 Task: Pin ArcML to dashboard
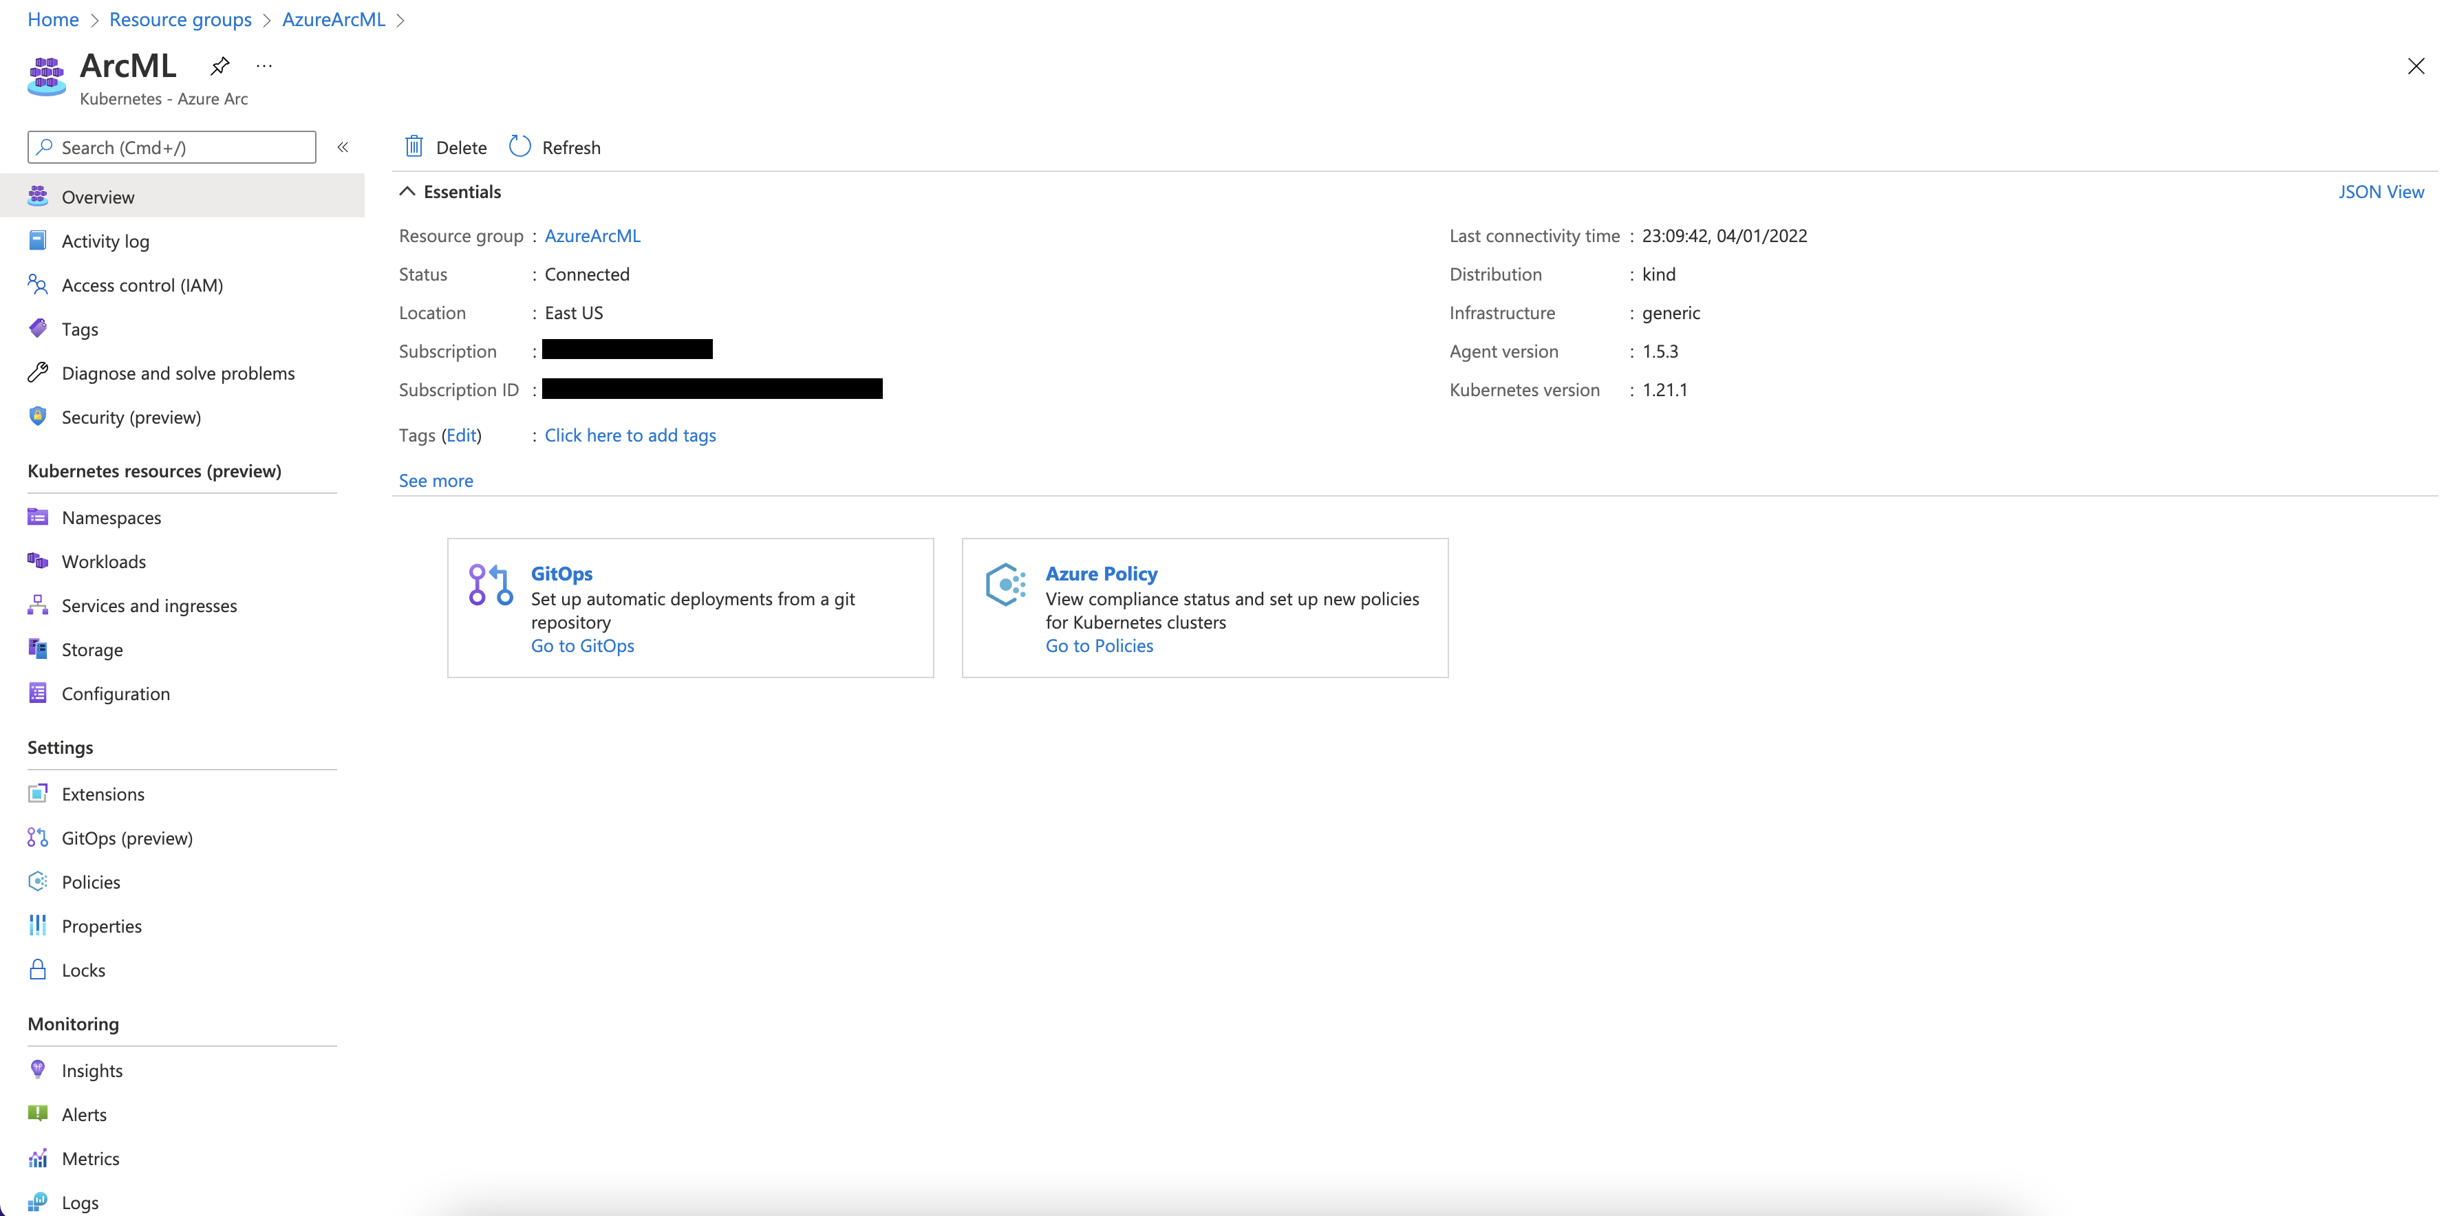220,66
